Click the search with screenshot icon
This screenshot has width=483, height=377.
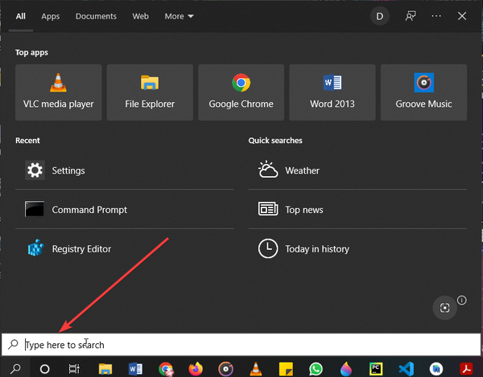(x=444, y=308)
